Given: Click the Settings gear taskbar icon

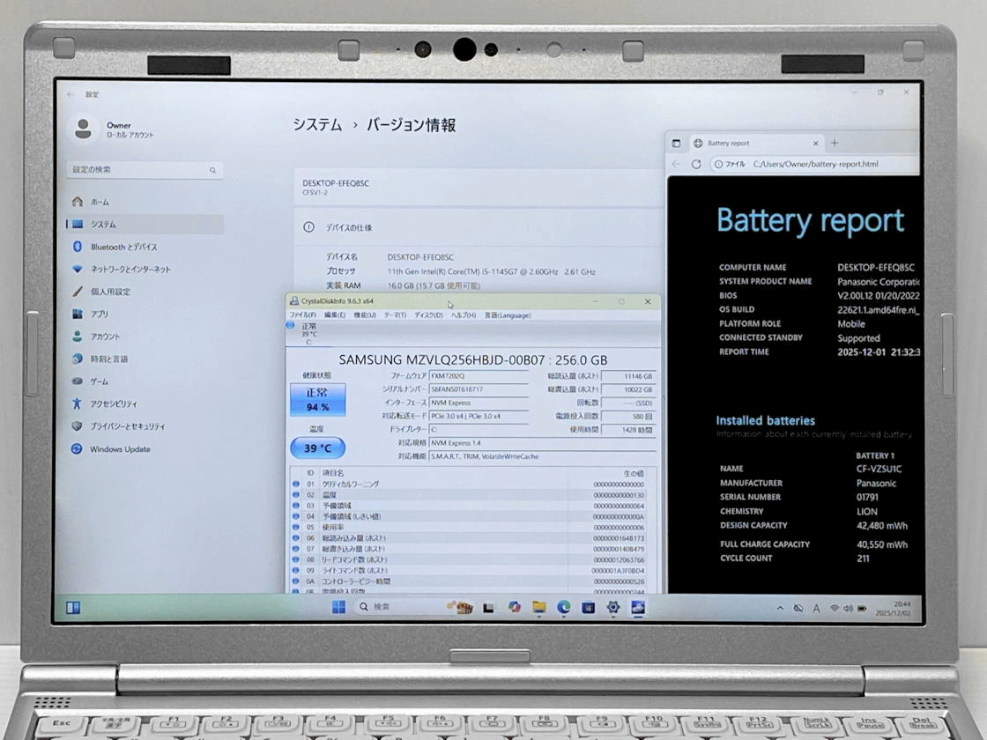Looking at the screenshot, I should [x=612, y=607].
